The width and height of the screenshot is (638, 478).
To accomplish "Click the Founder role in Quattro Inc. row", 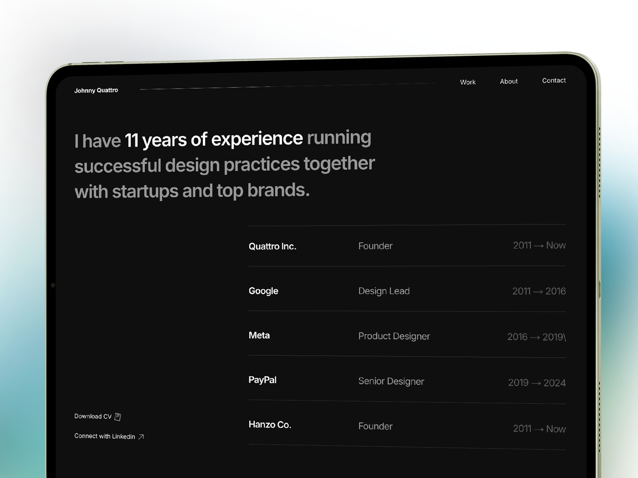I will pyautogui.click(x=375, y=246).
